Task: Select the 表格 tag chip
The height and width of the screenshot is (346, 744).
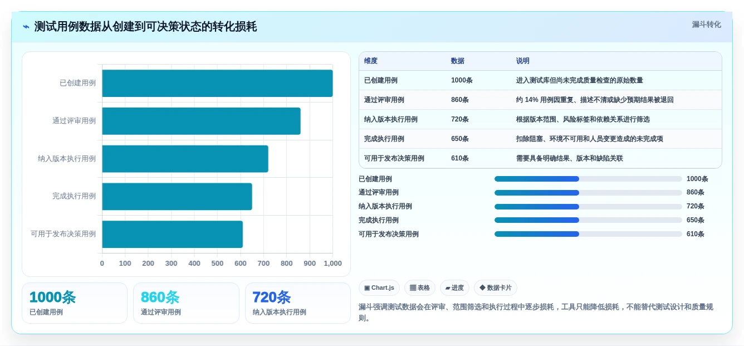Action: tap(420, 287)
